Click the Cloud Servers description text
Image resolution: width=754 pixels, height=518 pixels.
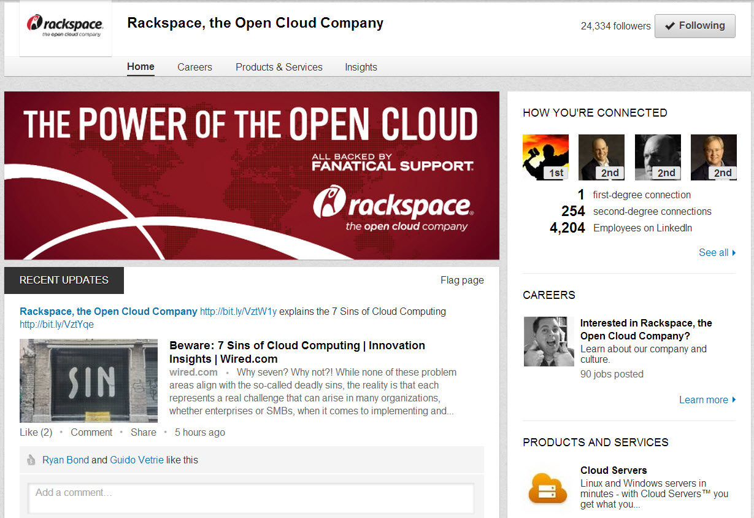(x=654, y=493)
